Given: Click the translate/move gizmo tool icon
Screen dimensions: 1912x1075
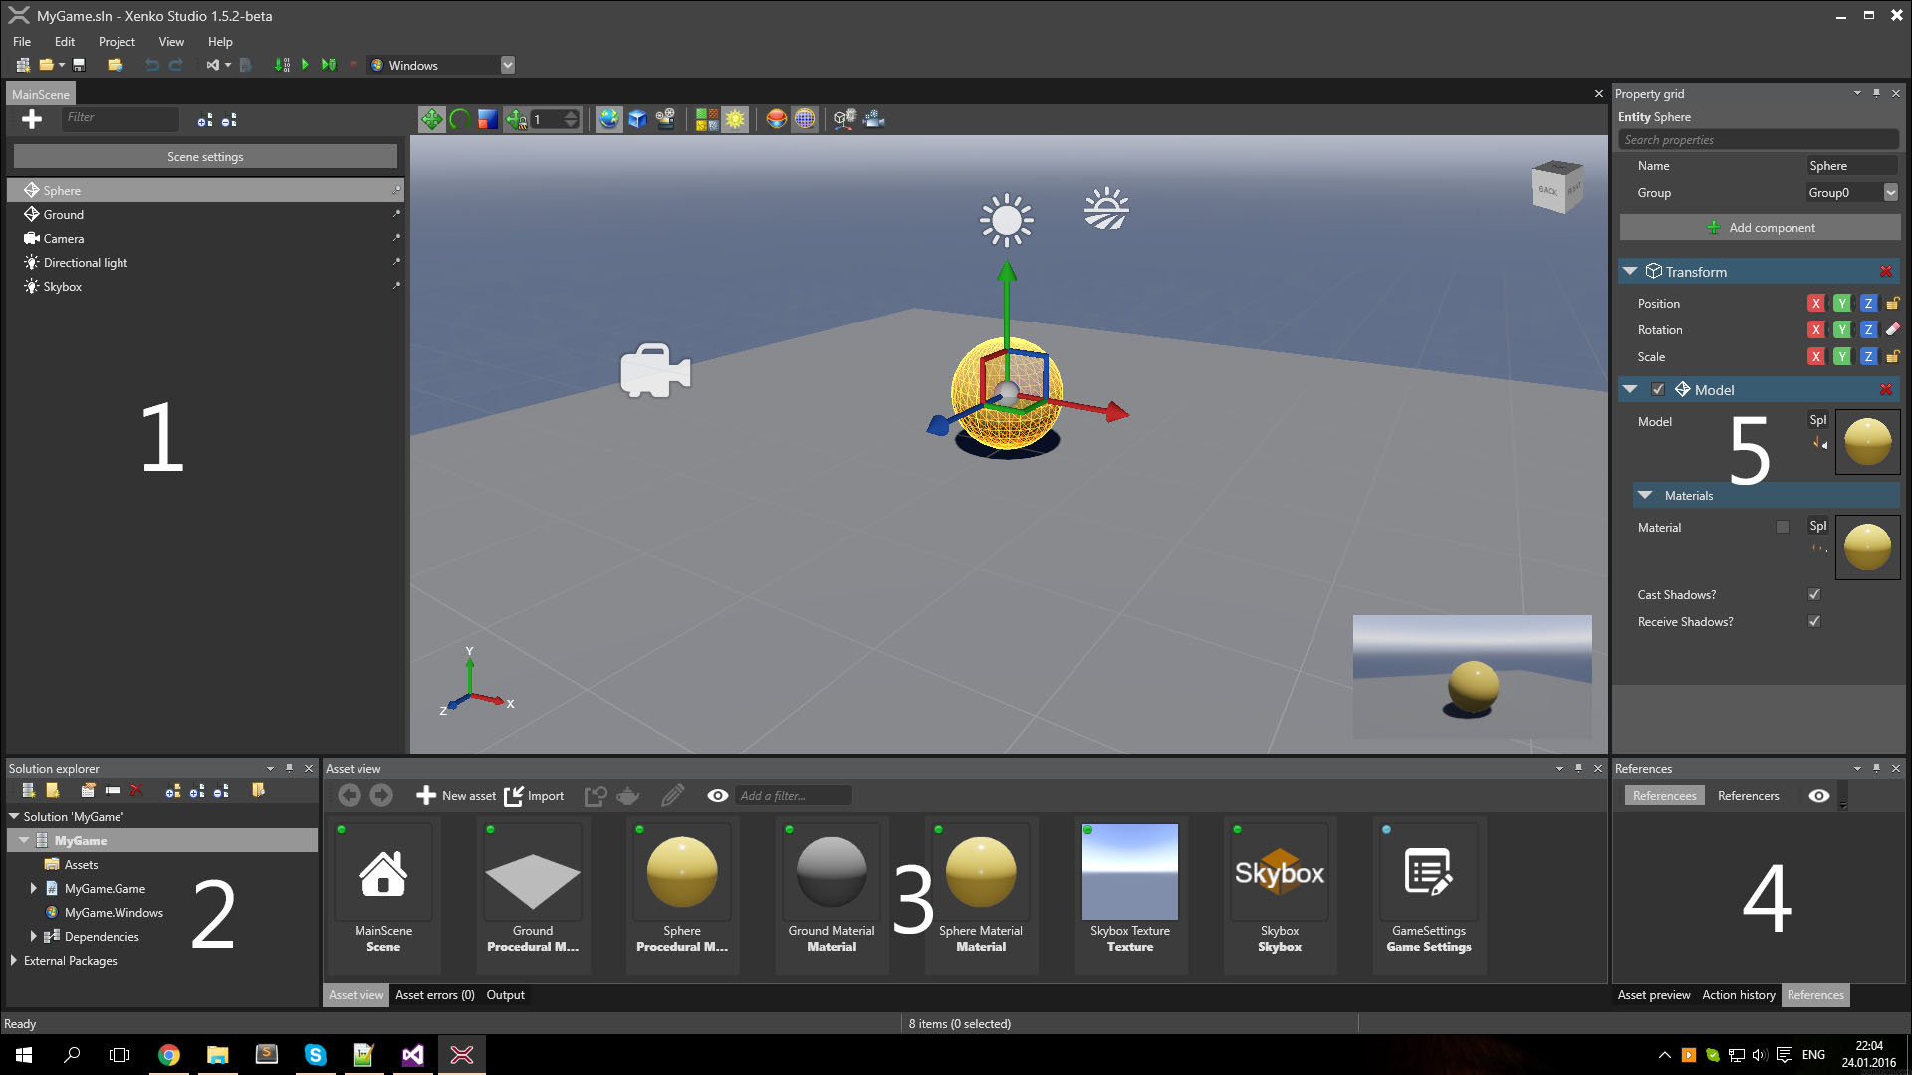Looking at the screenshot, I should tap(431, 118).
